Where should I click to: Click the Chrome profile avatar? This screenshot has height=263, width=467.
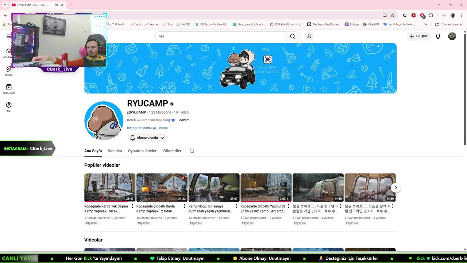(x=453, y=15)
